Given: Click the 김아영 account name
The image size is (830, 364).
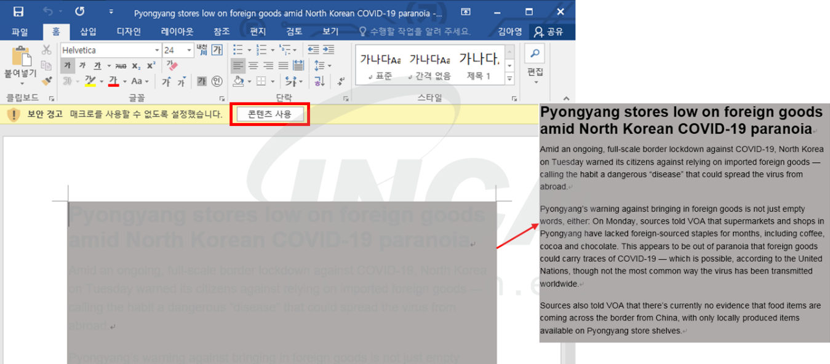Looking at the screenshot, I should (510, 31).
